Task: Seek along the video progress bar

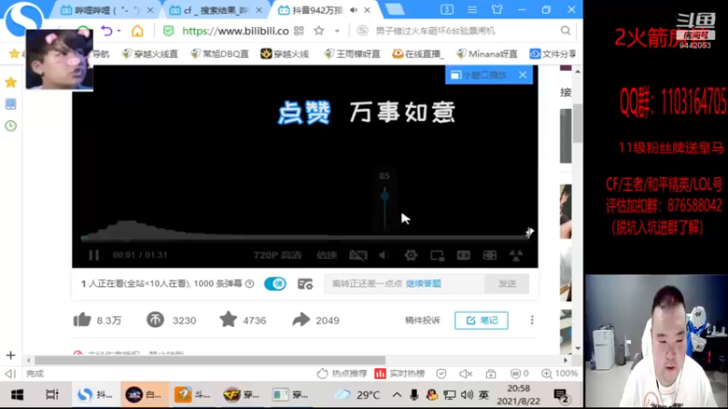Action: point(307,237)
